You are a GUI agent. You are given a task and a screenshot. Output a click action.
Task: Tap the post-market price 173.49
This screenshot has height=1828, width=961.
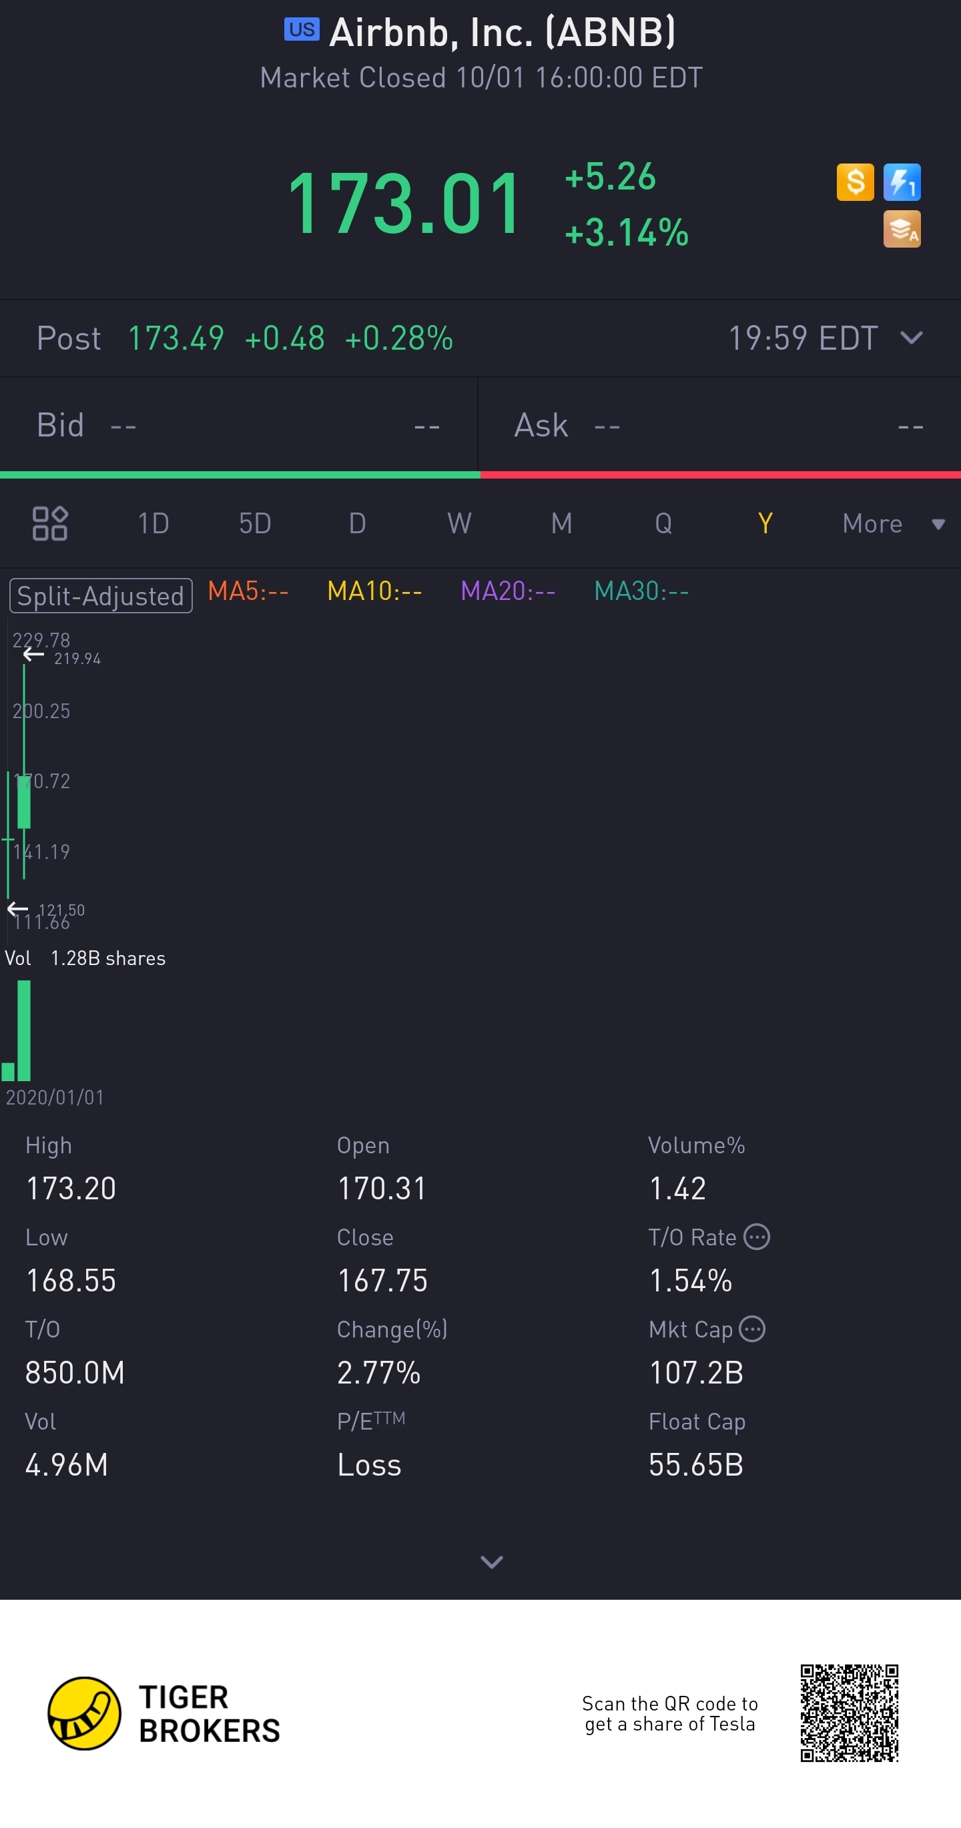point(176,338)
